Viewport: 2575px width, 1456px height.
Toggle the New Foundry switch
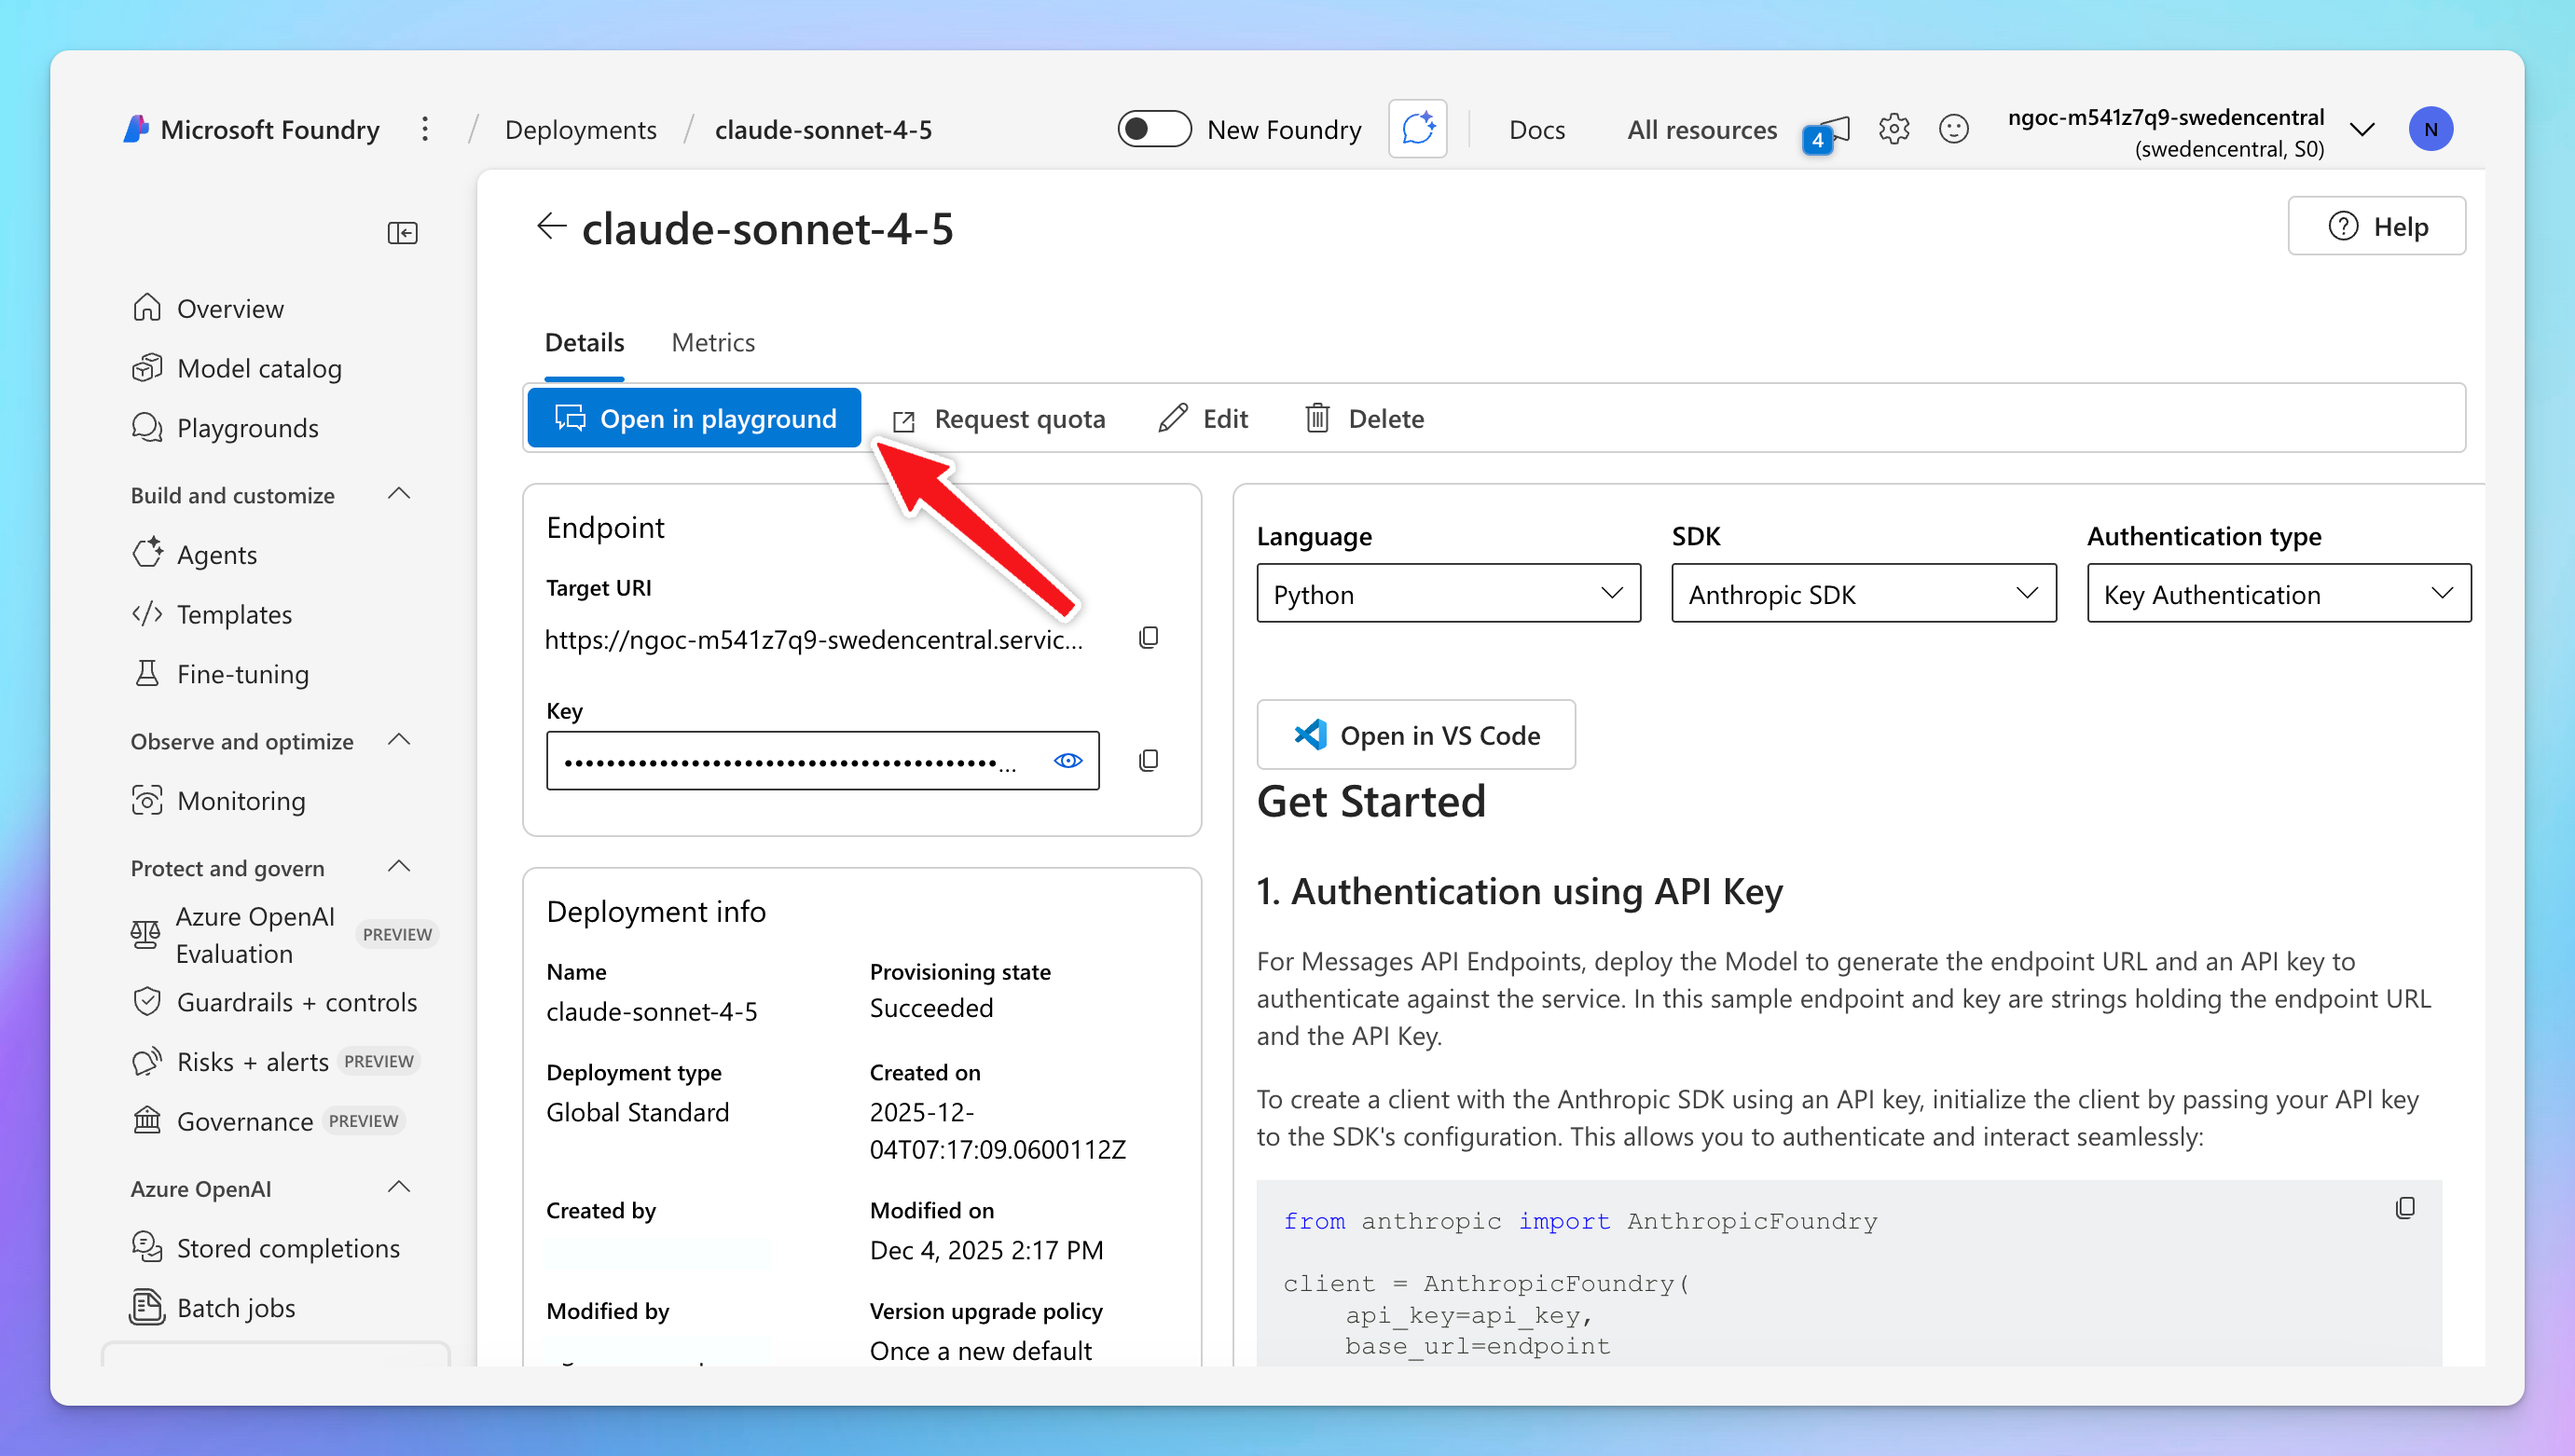pos(1153,129)
